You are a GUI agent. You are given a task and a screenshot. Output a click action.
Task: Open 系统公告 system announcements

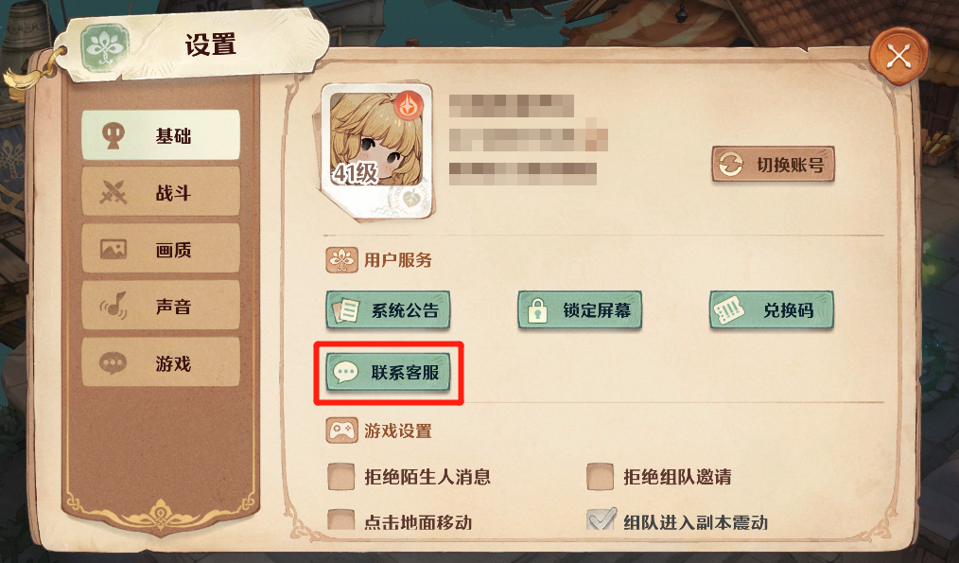pyautogui.click(x=388, y=310)
